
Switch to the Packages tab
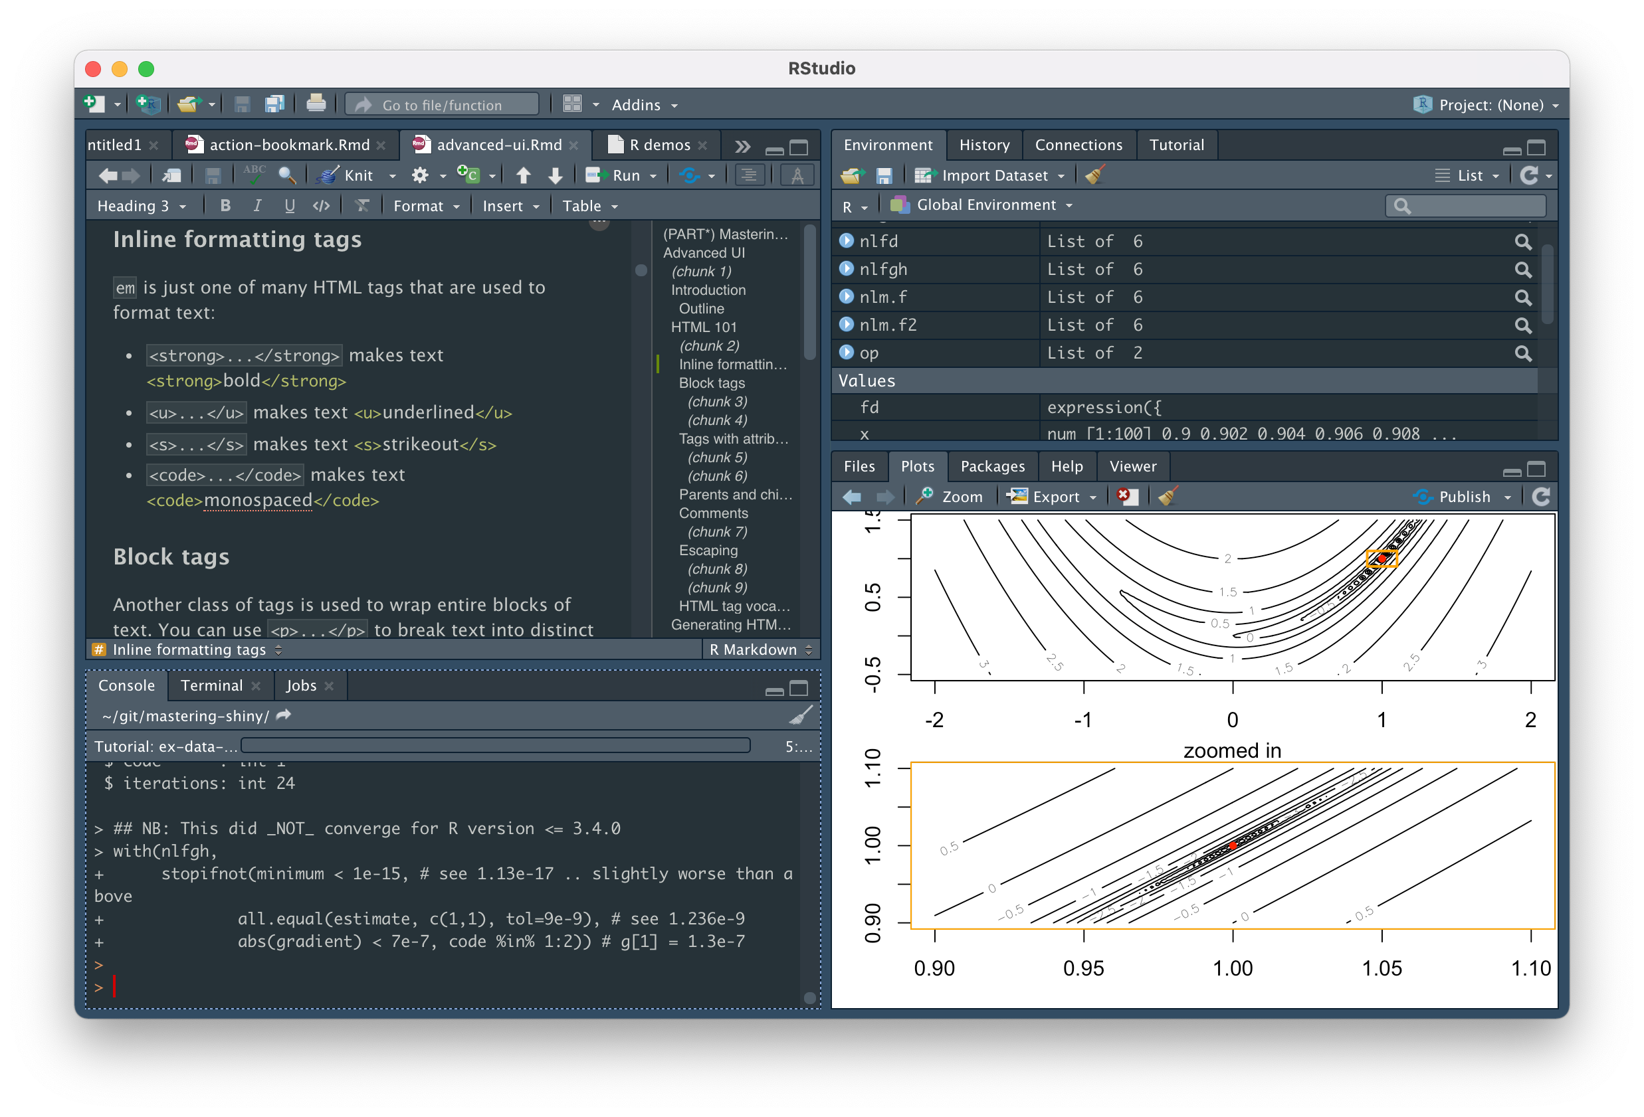click(993, 466)
